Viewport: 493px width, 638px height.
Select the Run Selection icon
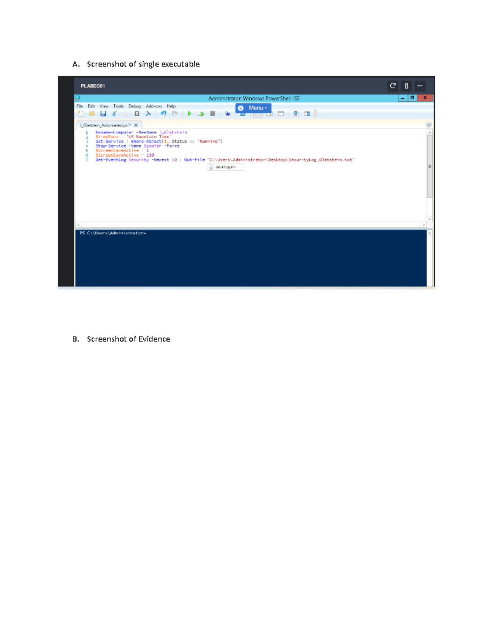[x=200, y=114]
